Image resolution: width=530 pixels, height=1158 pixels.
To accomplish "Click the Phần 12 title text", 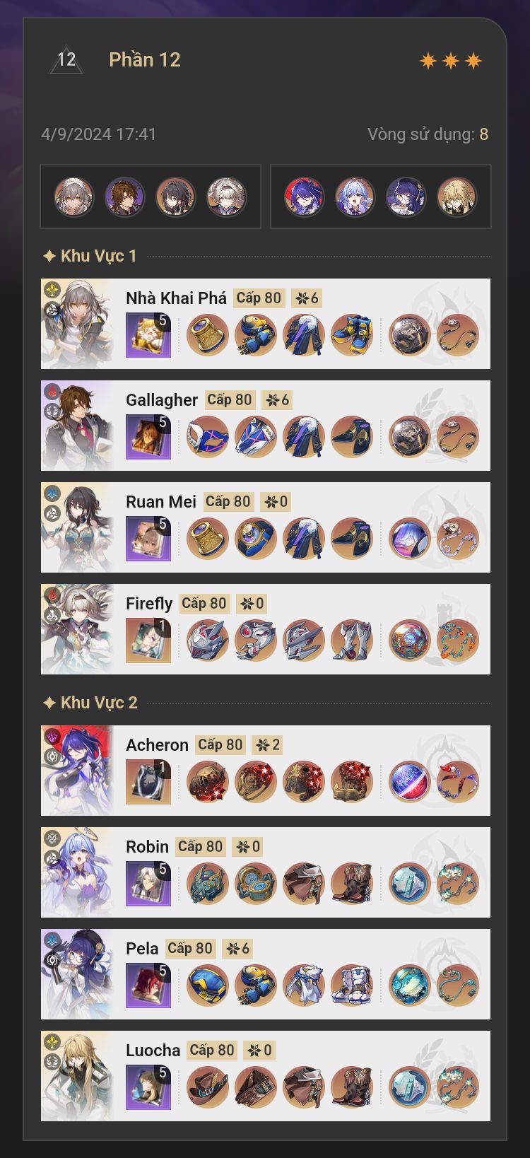I will click(145, 60).
